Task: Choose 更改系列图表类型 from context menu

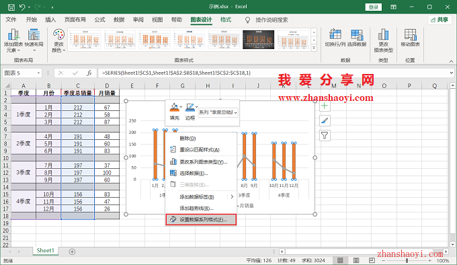Action: [x=201, y=162]
